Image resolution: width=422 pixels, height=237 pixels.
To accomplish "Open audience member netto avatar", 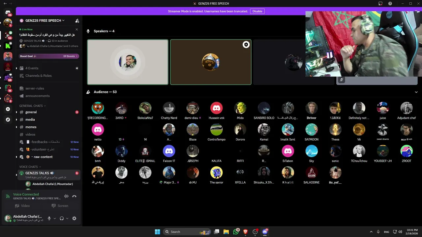I will [98, 129].
